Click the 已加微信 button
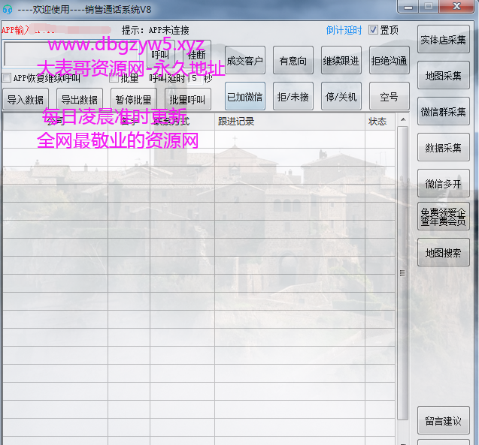The height and width of the screenshot is (445, 479). click(x=245, y=97)
